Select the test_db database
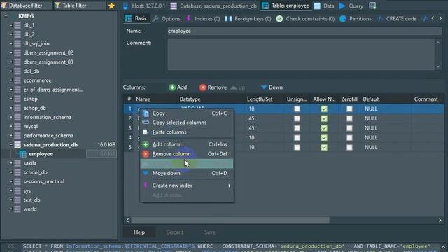The image size is (448, 252). tap(31, 199)
